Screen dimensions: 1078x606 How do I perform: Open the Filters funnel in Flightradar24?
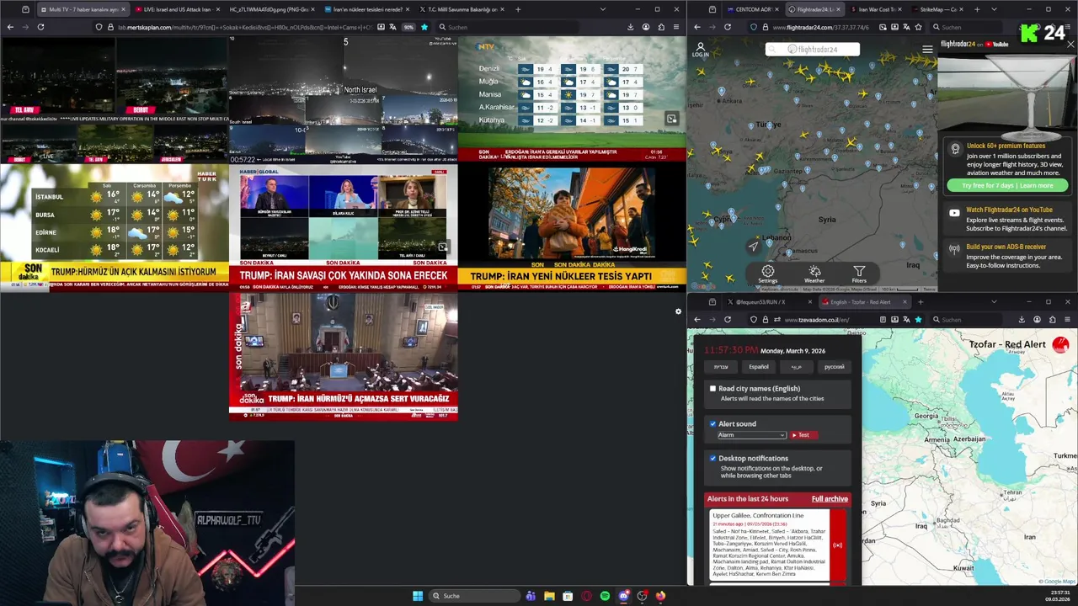[x=859, y=274]
